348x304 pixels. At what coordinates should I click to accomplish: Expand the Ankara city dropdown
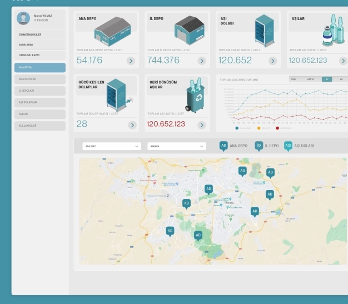click(x=176, y=146)
